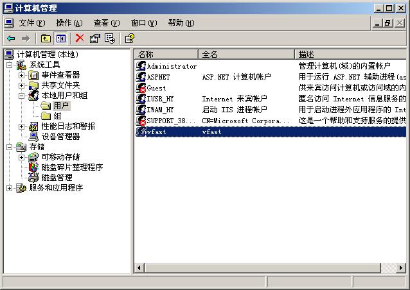Expand the 服务和应用程序 node
Viewport: 410px width, 290px height.
point(9,188)
